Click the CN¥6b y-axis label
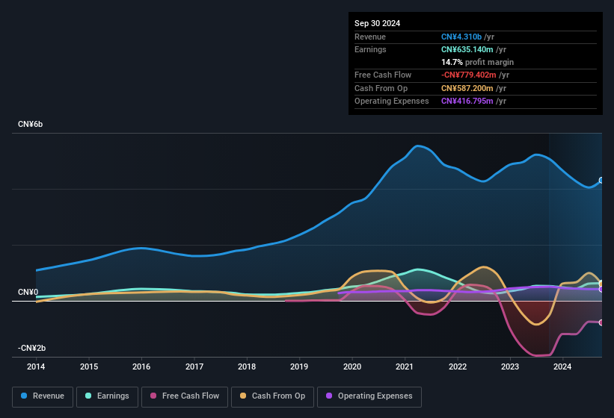 [x=30, y=124]
